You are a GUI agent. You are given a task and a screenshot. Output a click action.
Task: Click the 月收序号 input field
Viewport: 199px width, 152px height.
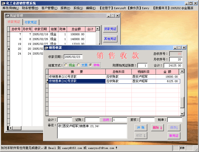176,59
